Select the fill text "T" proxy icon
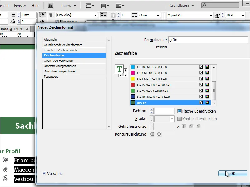Viewport: 250px width, 187px height. [119, 69]
